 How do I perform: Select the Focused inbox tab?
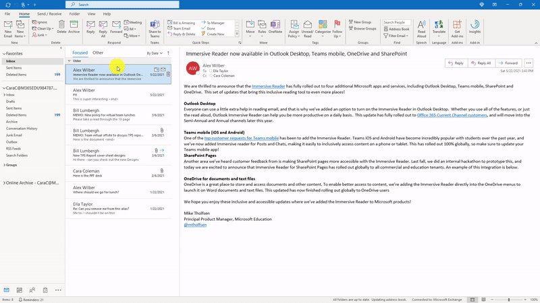[80, 53]
